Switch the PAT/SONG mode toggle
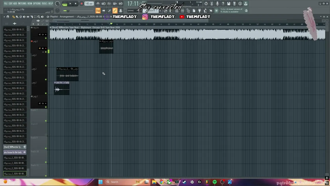 64,4
